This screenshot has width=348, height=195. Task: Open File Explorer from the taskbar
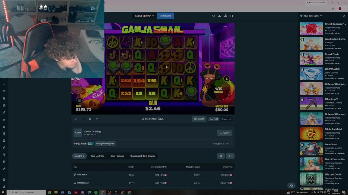pyautogui.click(x=56, y=192)
